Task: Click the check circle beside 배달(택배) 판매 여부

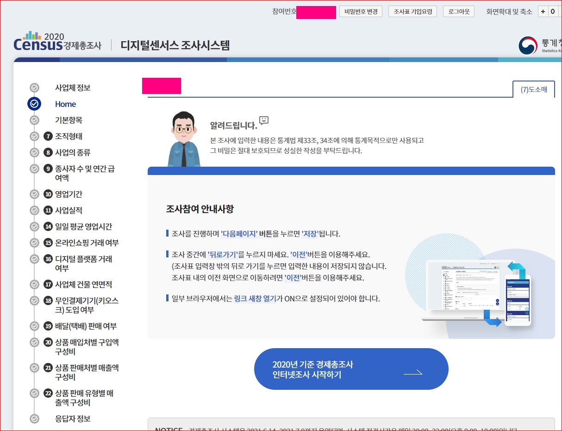Action: click(34, 326)
